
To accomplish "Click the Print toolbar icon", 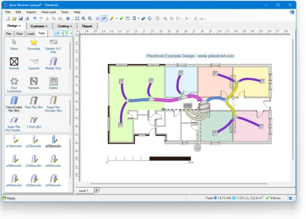I will (x=27, y=18).
